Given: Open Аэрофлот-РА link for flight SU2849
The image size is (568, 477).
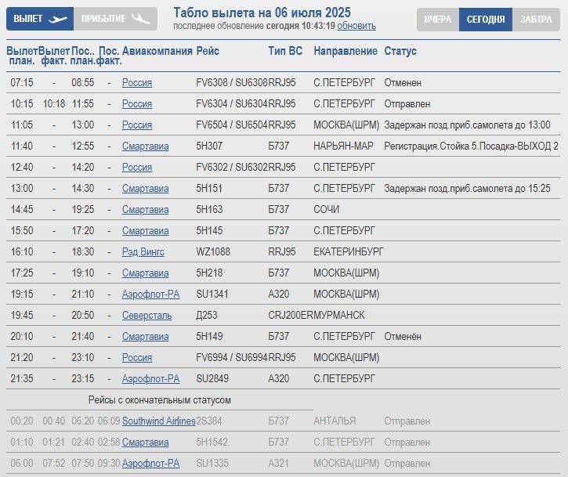Looking at the screenshot, I should pos(150,379).
